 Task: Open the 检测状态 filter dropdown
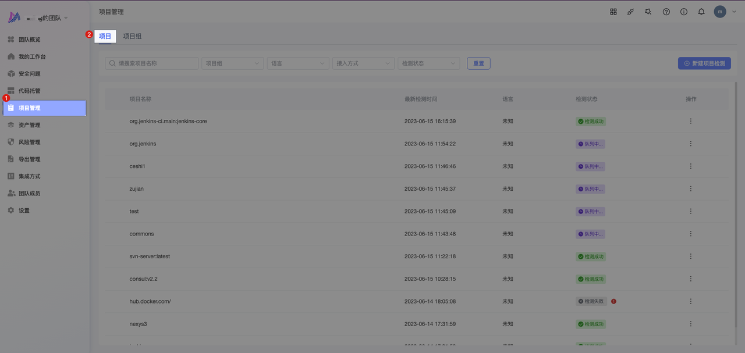pos(428,63)
